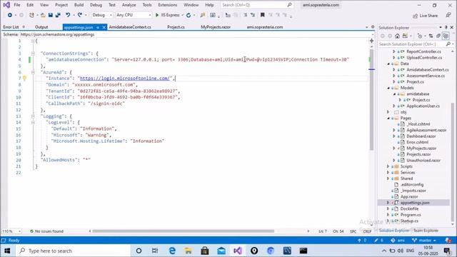Start debugging with IIS Express play button

(157, 15)
